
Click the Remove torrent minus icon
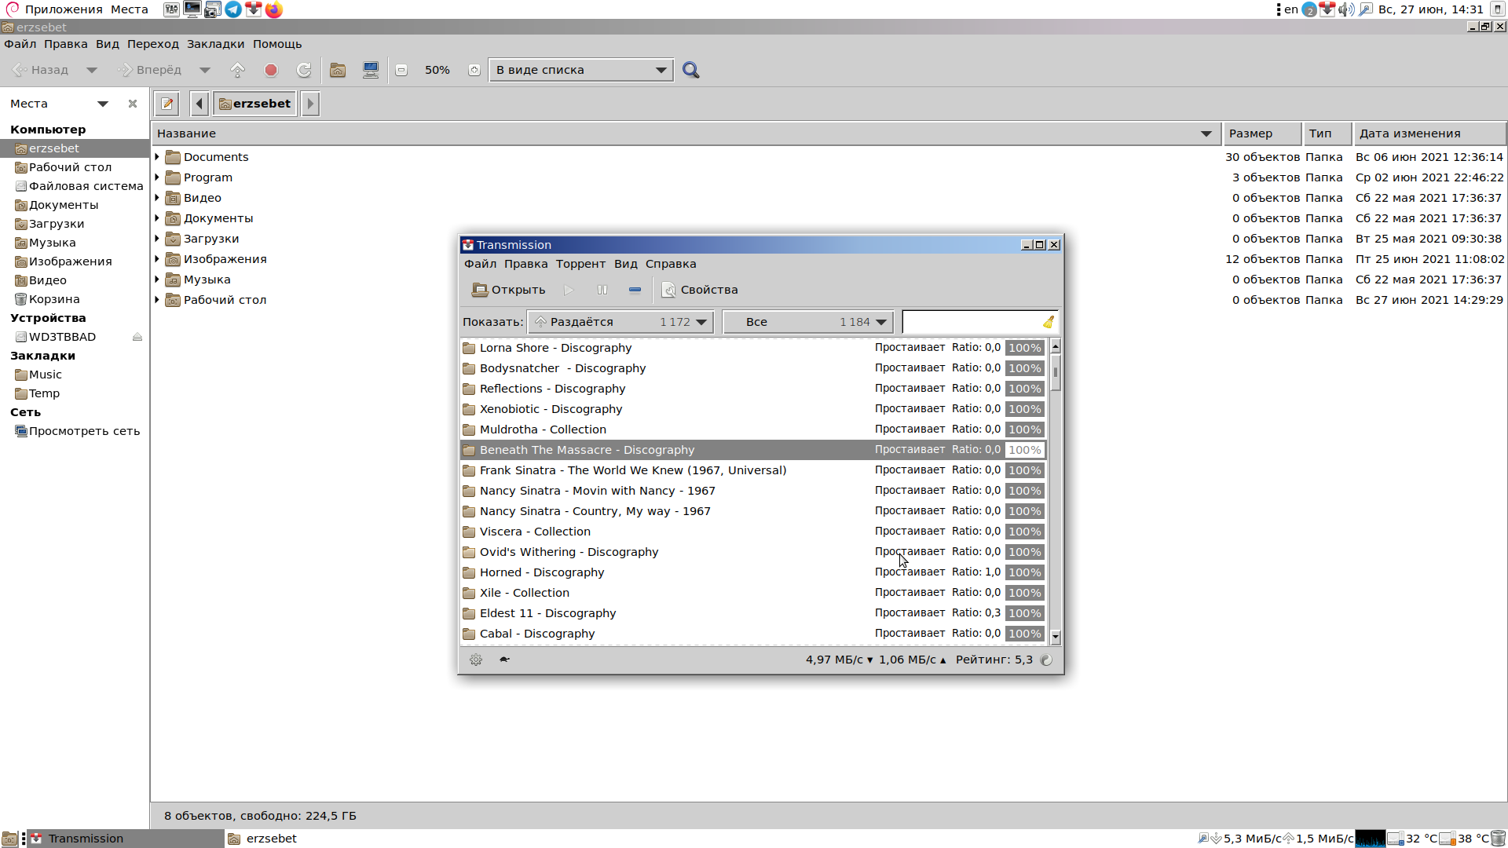(x=635, y=290)
